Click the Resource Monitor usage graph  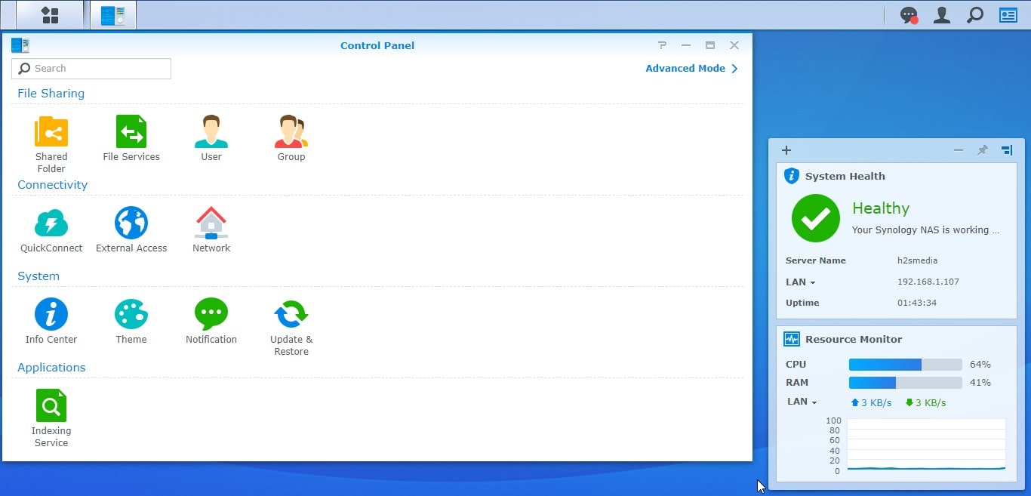pos(926,445)
